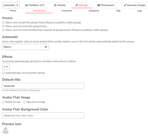The height and width of the screenshot is (137, 148).
Task: Go to the Dynamic Groups tab
Action: (x=135, y=5)
